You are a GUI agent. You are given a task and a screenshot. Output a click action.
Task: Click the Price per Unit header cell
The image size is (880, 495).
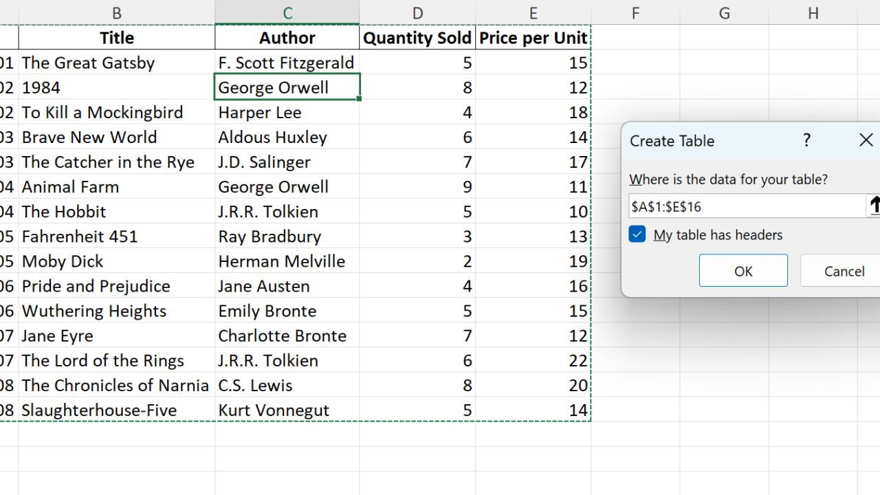[x=533, y=38]
